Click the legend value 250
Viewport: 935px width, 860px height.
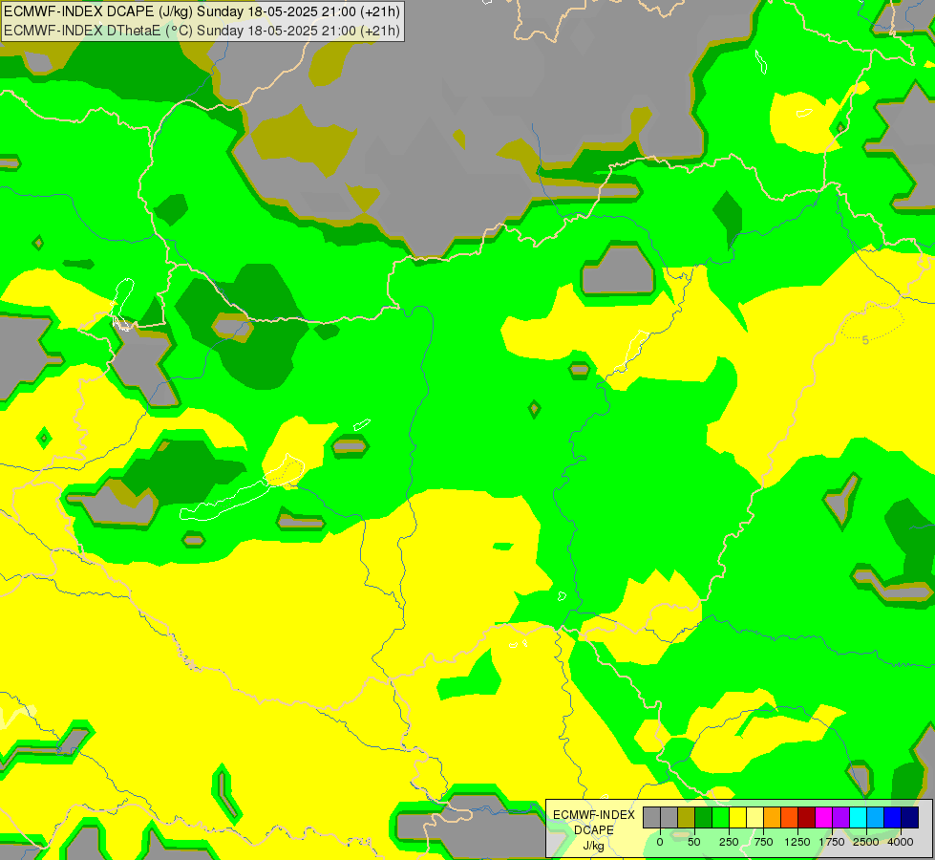point(729,842)
